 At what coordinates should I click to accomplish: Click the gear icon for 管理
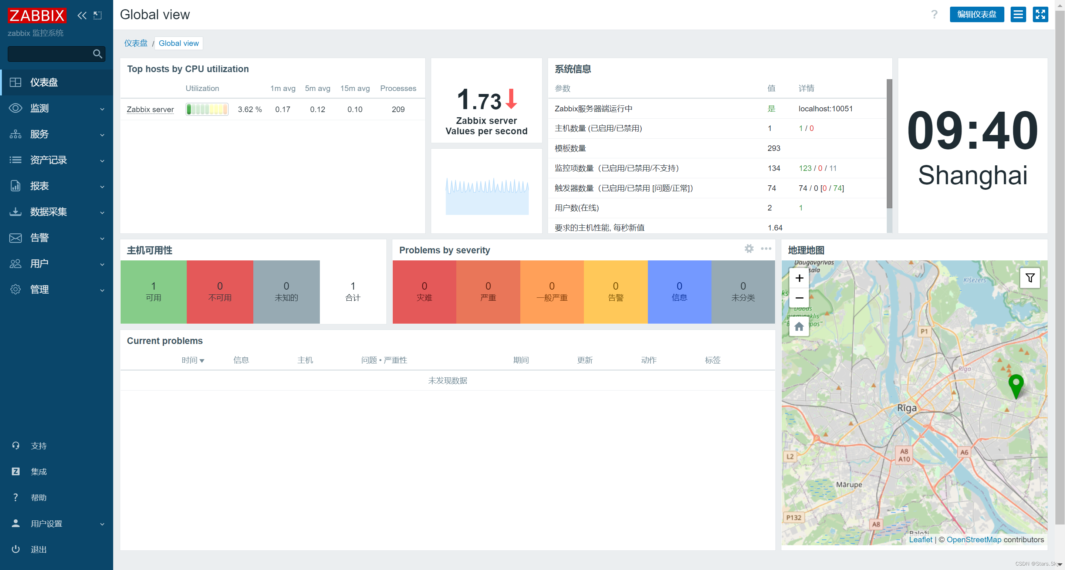16,289
